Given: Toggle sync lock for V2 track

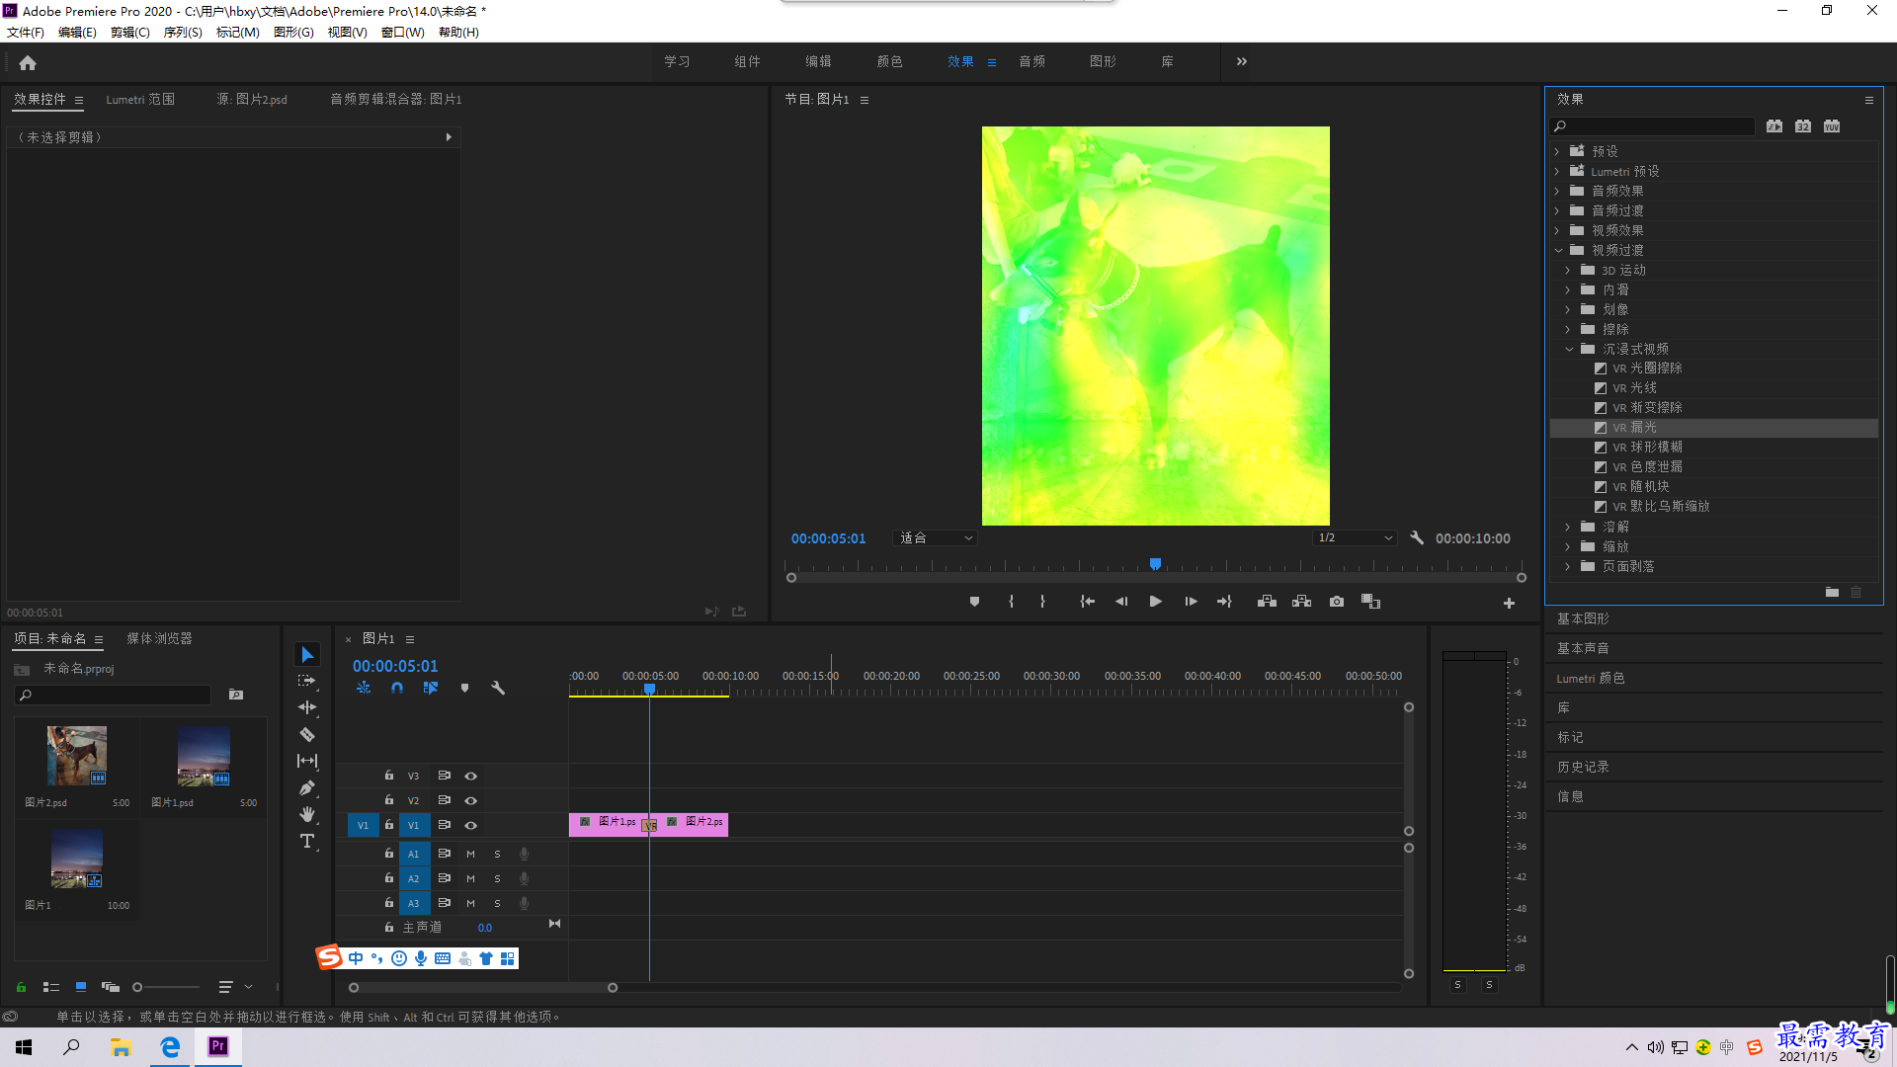Looking at the screenshot, I should click(x=445, y=800).
